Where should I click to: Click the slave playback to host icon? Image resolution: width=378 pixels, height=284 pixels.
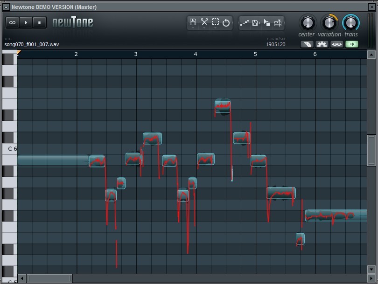pyautogui.click(x=278, y=23)
